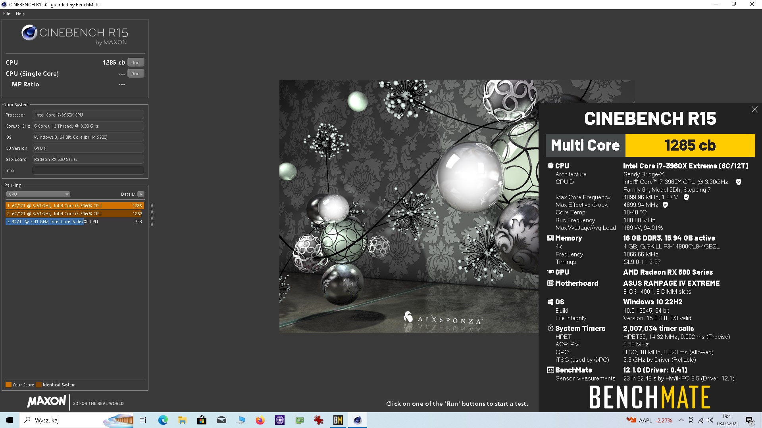This screenshot has width=762, height=428.
Task: Click the GPU section icon
Action: click(x=550, y=272)
